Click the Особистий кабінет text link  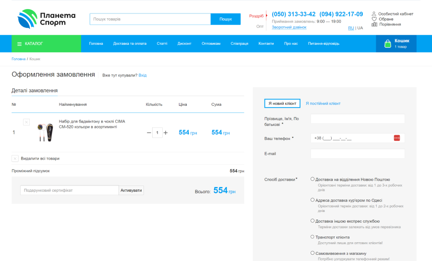(x=396, y=14)
